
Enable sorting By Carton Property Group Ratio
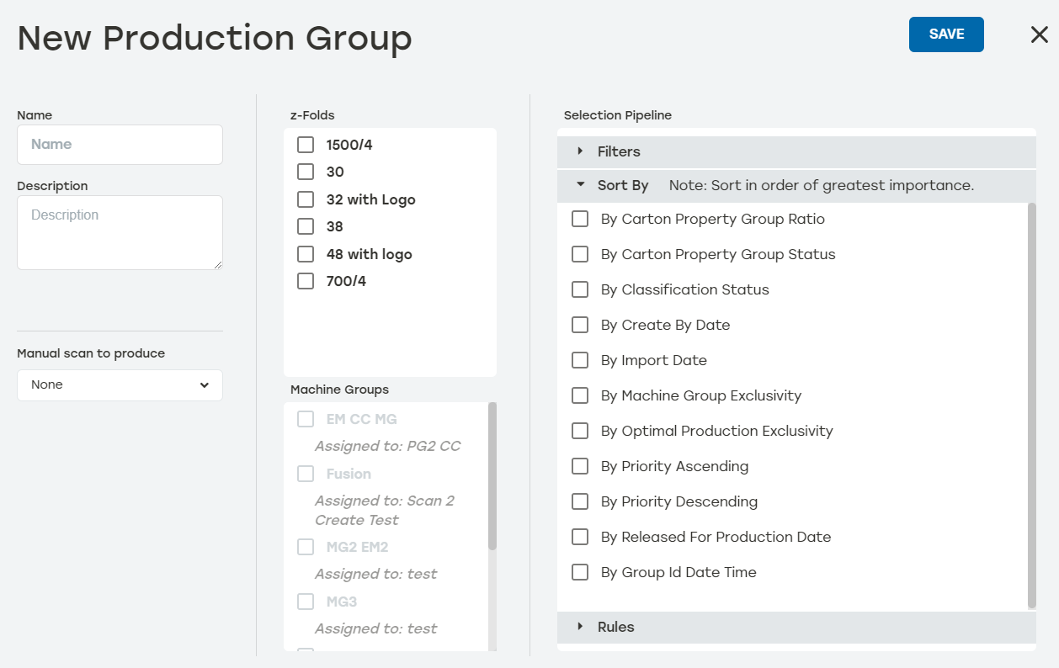(x=579, y=219)
